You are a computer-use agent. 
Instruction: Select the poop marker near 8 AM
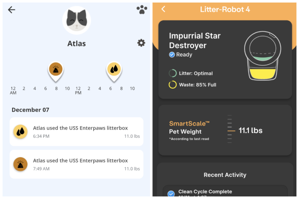tap(55, 71)
